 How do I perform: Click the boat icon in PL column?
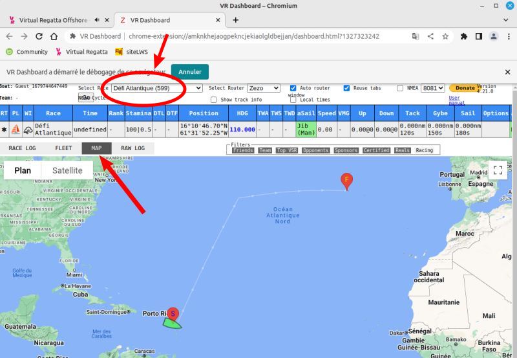coord(16,129)
